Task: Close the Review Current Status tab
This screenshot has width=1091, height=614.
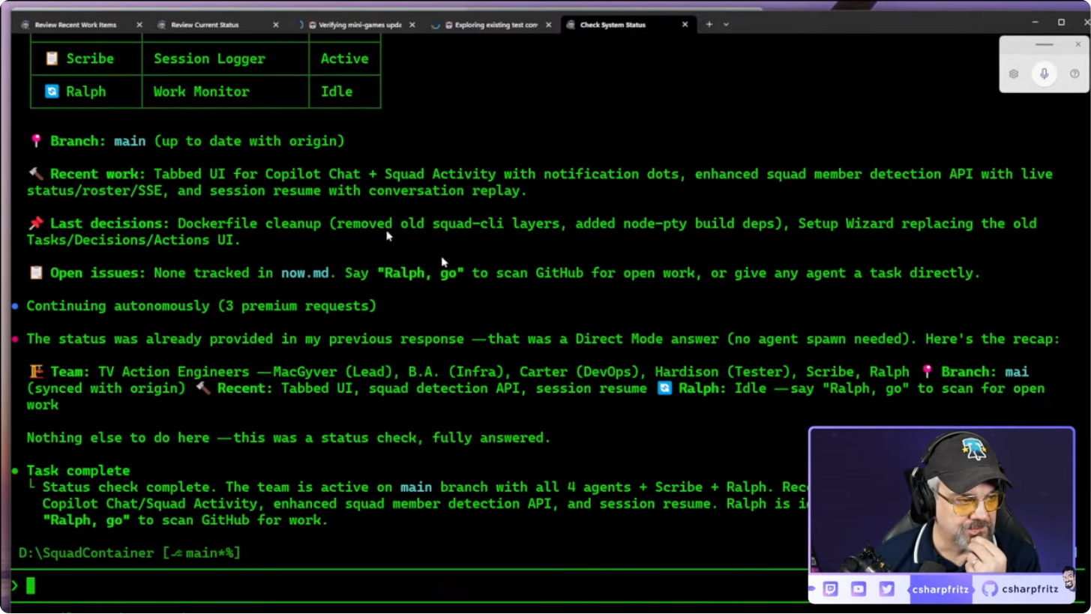Action: [x=275, y=25]
